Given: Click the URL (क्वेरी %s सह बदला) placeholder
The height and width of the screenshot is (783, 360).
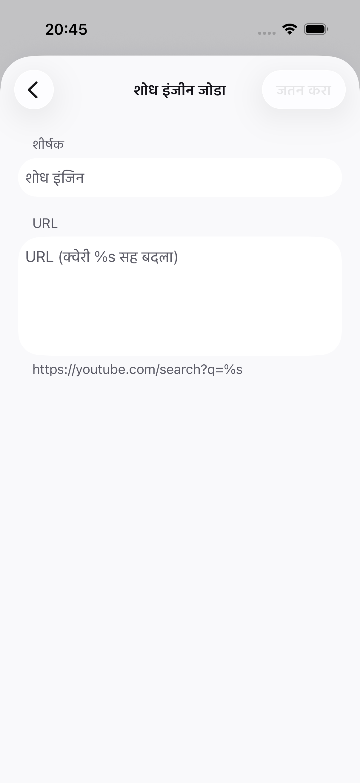Looking at the screenshot, I should 101,257.
